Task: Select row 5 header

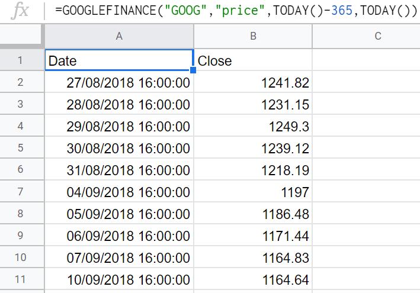Action: click(21, 148)
